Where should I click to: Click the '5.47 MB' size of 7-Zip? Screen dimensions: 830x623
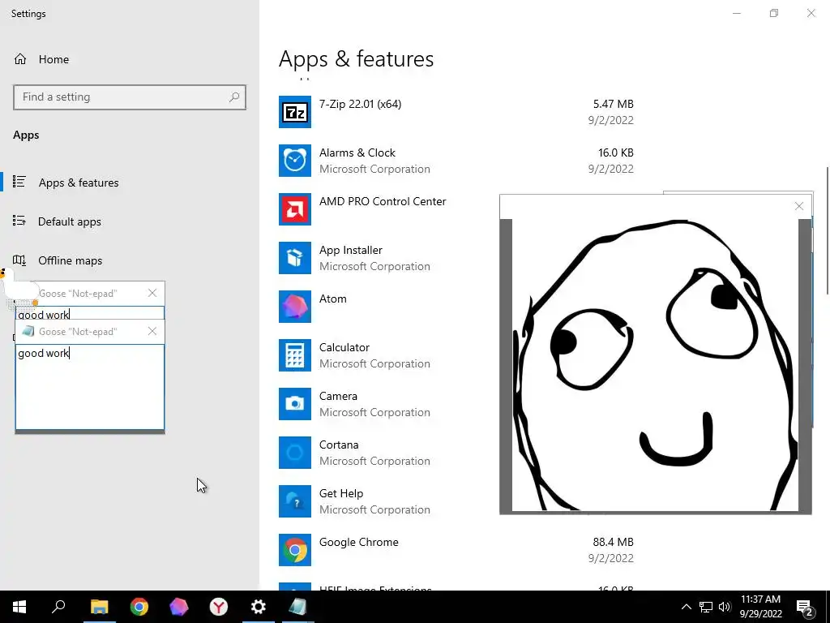[x=613, y=104]
